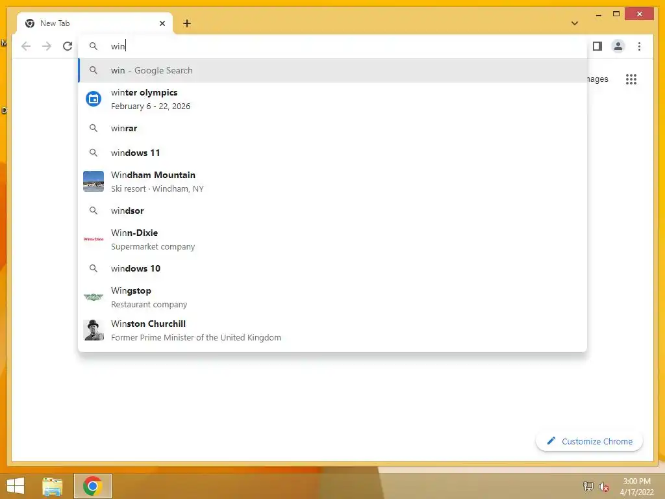Image resolution: width=665 pixels, height=499 pixels.
Task: Select the New Tab tab
Action: pyautogui.click(x=95, y=23)
